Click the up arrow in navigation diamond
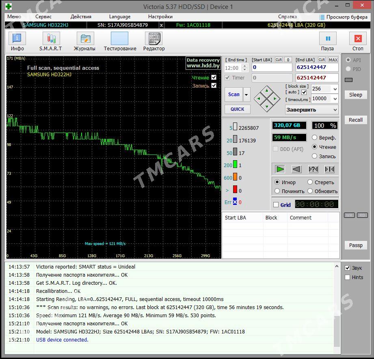374x359 pixels. click(x=267, y=90)
